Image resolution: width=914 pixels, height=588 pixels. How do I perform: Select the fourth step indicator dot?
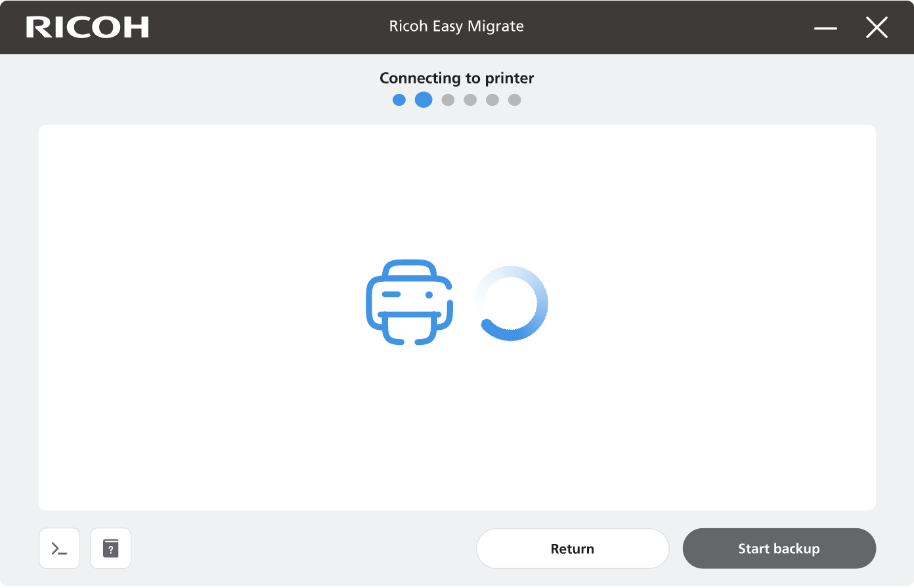click(470, 100)
